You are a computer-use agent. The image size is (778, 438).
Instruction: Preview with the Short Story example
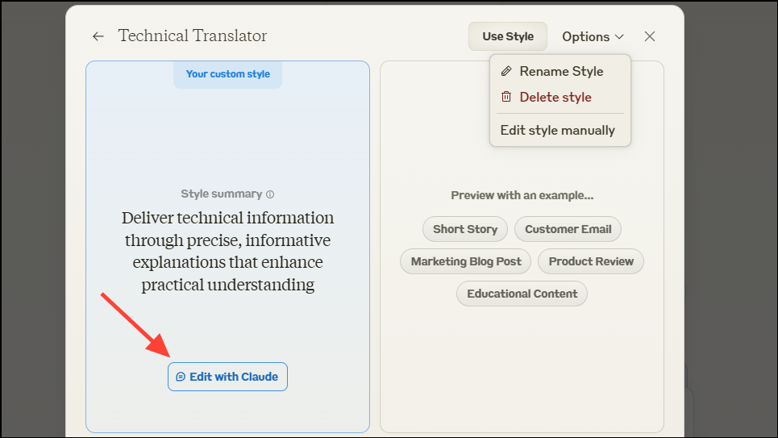465,229
